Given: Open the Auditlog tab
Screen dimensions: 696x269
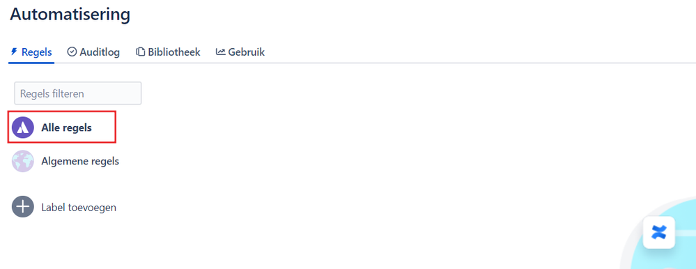Looking at the screenshot, I should (100, 52).
